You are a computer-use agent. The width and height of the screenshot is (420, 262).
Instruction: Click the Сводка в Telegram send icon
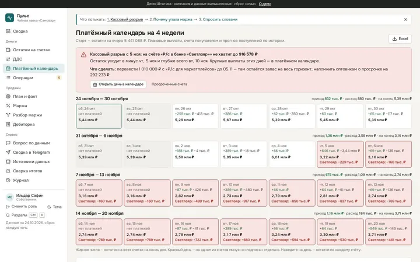pyautogui.click(x=8, y=153)
